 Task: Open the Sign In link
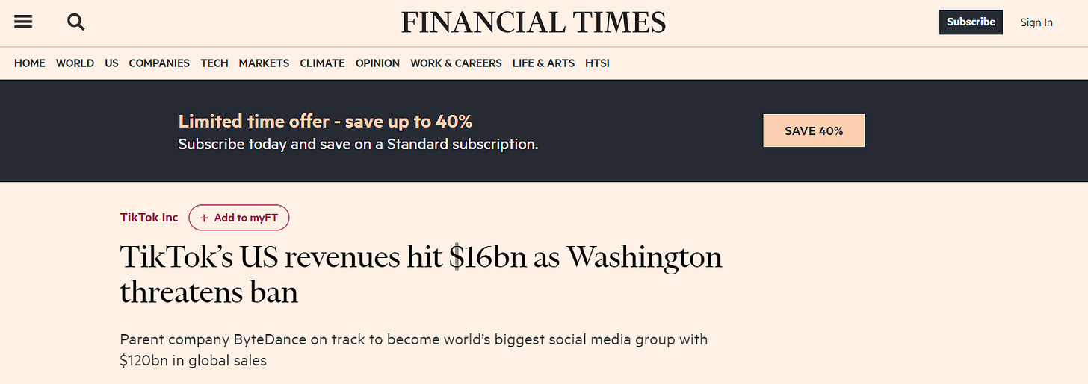1036,22
